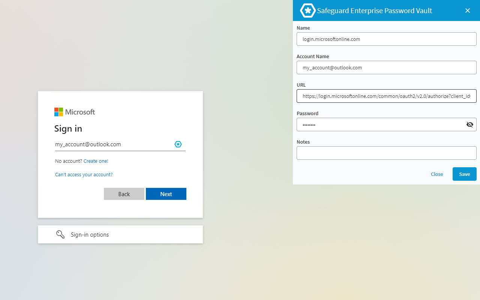Click the Safeguard hexagon logo in header

[x=307, y=10]
